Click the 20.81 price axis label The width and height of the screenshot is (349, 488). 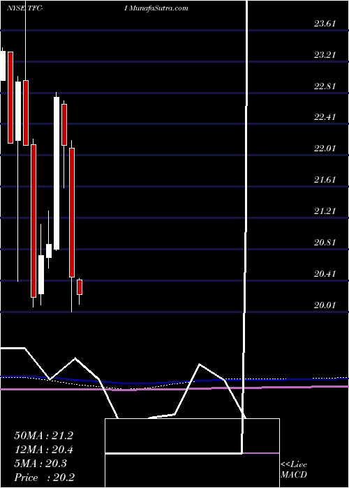[325, 242]
